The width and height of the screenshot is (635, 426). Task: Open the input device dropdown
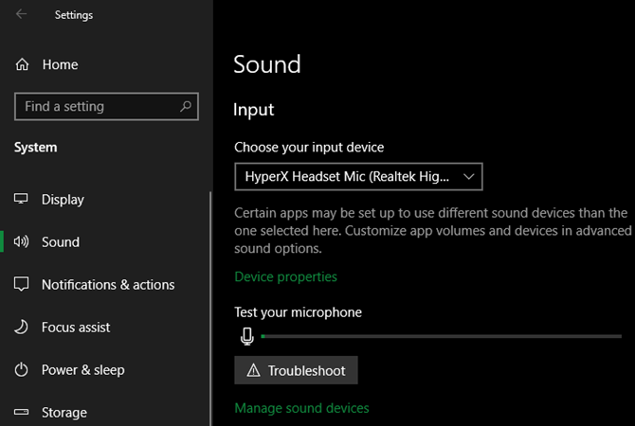[358, 176]
